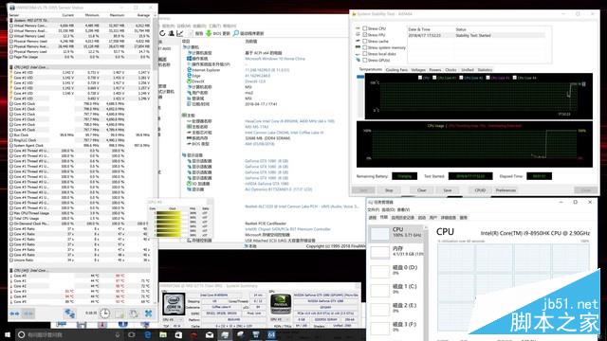Image resolution: width=607 pixels, height=341 pixels.
Task: Switch to the Unified tab
Action: (468, 70)
